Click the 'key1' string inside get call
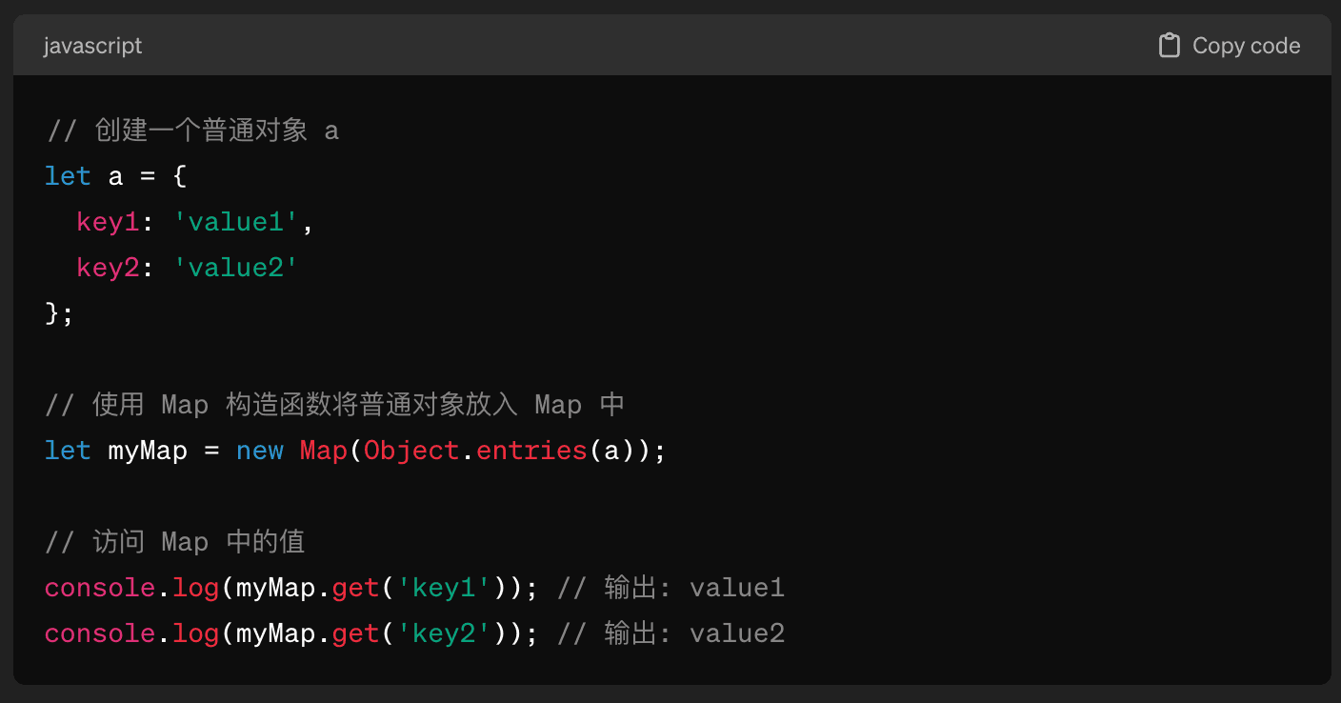The height and width of the screenshot is (703, 1341). click(444, 588)
